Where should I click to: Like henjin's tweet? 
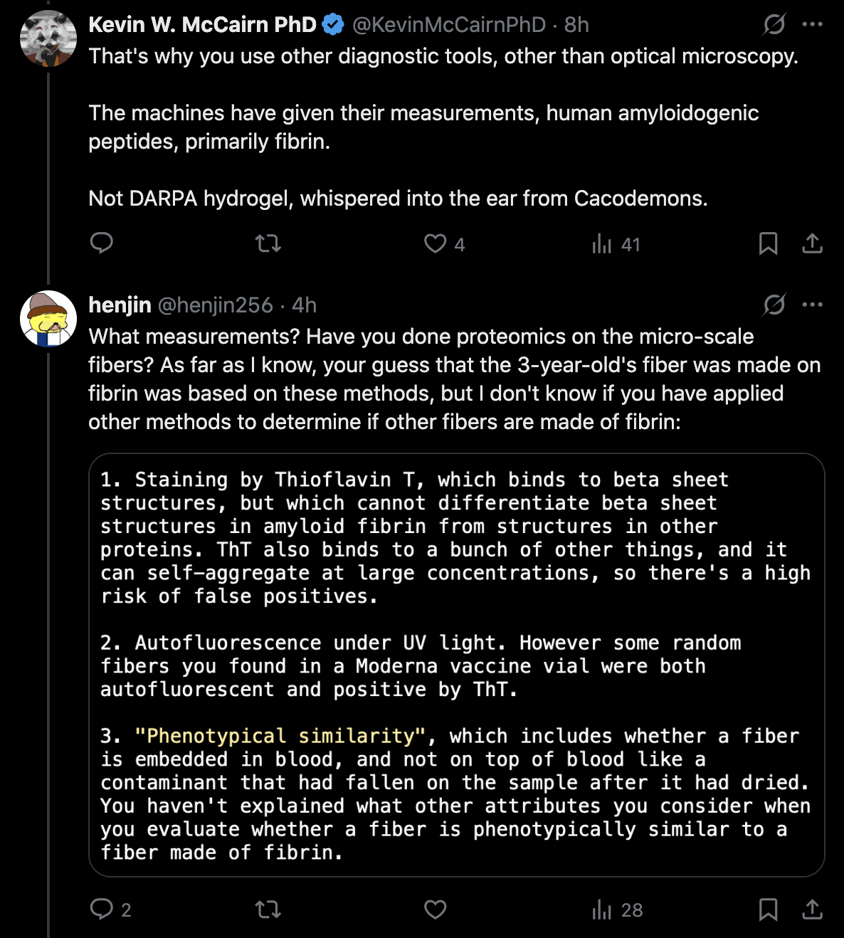point(436,910)
